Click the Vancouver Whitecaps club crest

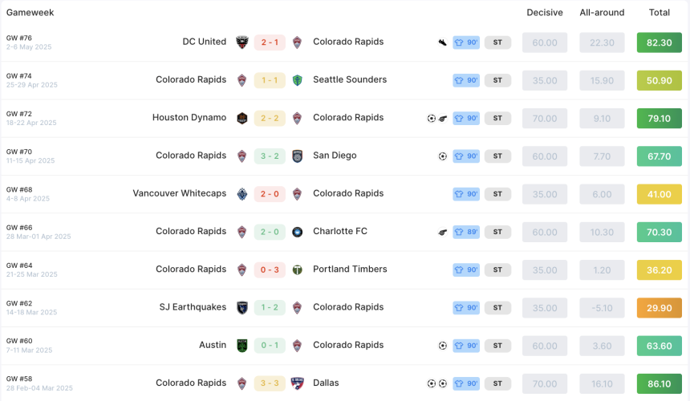[x=242, y=194]
